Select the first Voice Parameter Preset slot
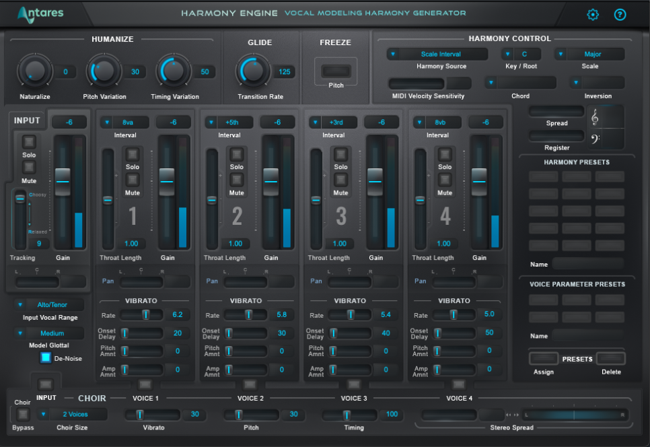 pos(544,300)
